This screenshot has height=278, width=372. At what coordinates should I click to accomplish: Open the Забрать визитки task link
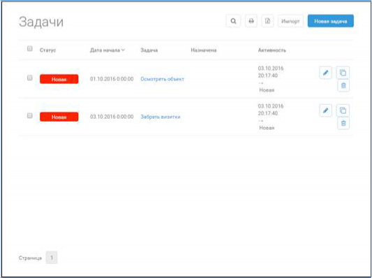coord(161,117)
